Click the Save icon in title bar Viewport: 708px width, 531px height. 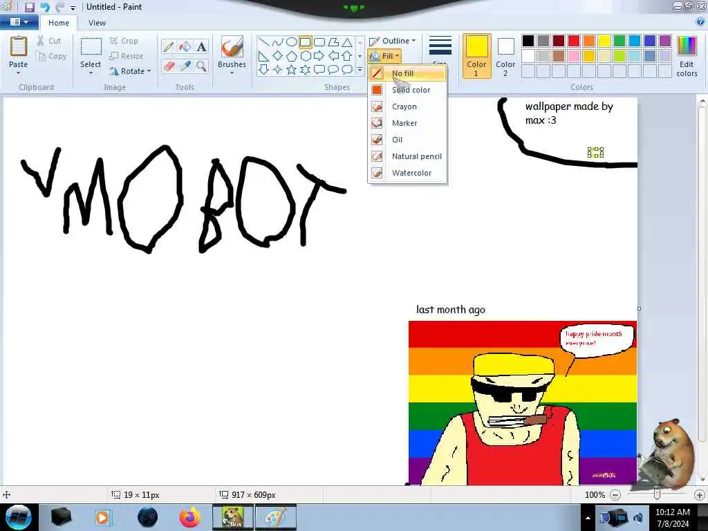coord(29,7)
